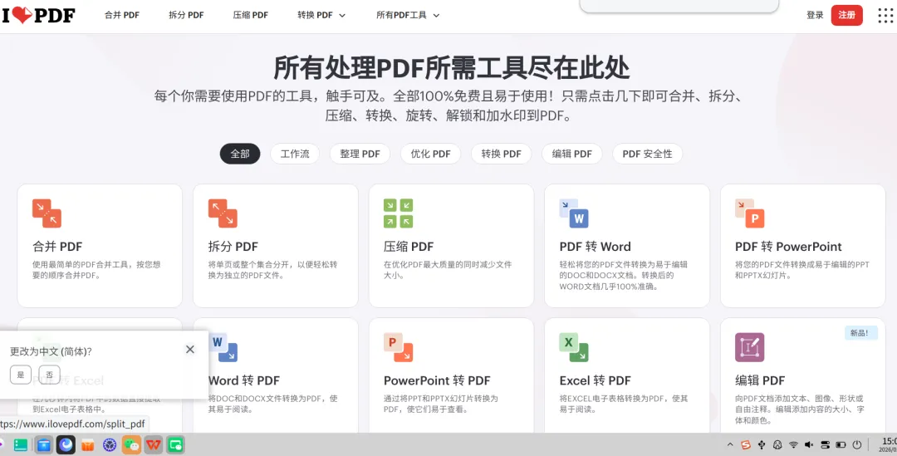Open WeChat from the taskbar
This screenshot has width=897, height=456.
pos(131,444)
